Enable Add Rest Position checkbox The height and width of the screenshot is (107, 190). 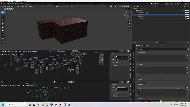click(x=137, y=76)
